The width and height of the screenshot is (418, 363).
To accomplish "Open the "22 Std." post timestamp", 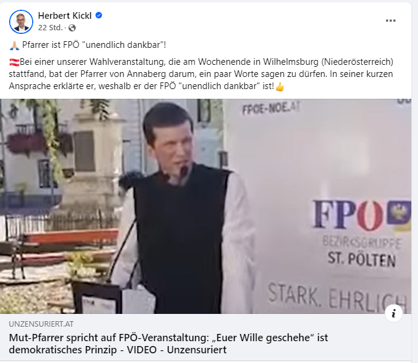I will point(50,27).
